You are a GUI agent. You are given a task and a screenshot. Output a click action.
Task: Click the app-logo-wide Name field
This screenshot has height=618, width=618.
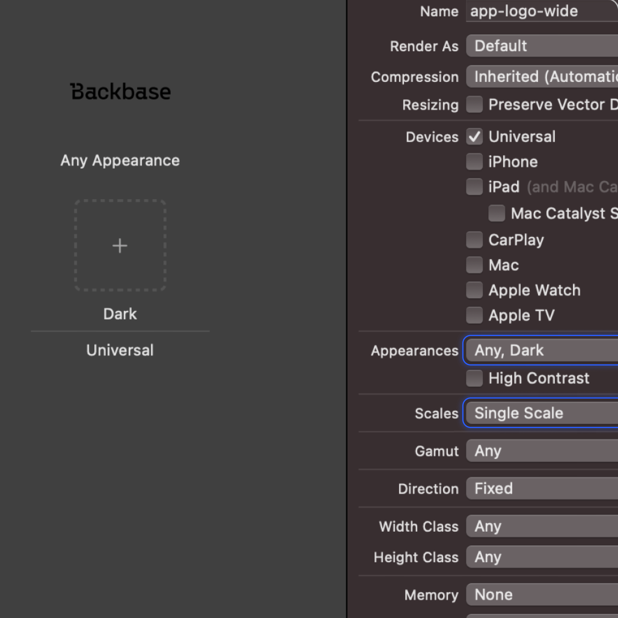(x=540, y=11)
